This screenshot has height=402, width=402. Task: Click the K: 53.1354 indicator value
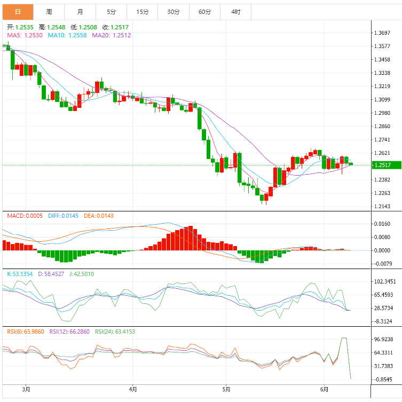[20, 274]
